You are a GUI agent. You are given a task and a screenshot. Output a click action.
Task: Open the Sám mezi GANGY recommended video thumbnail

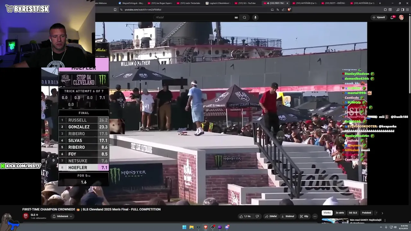click(x=335, y=221)
